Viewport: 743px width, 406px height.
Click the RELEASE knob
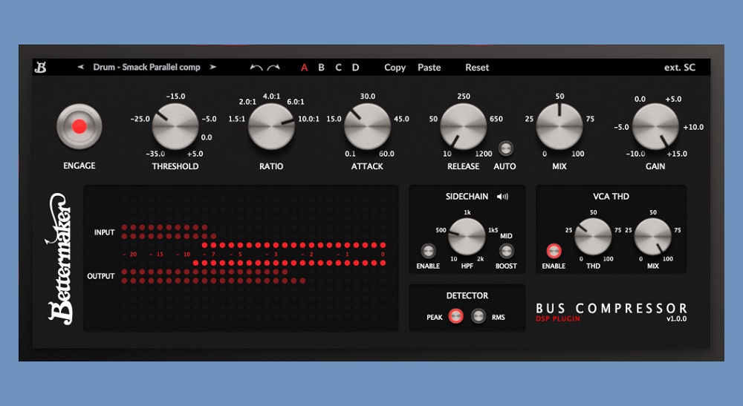464,126
